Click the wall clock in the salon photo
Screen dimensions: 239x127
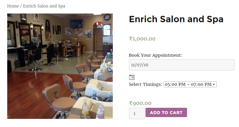pyautogui.click(x=107, y=17)
